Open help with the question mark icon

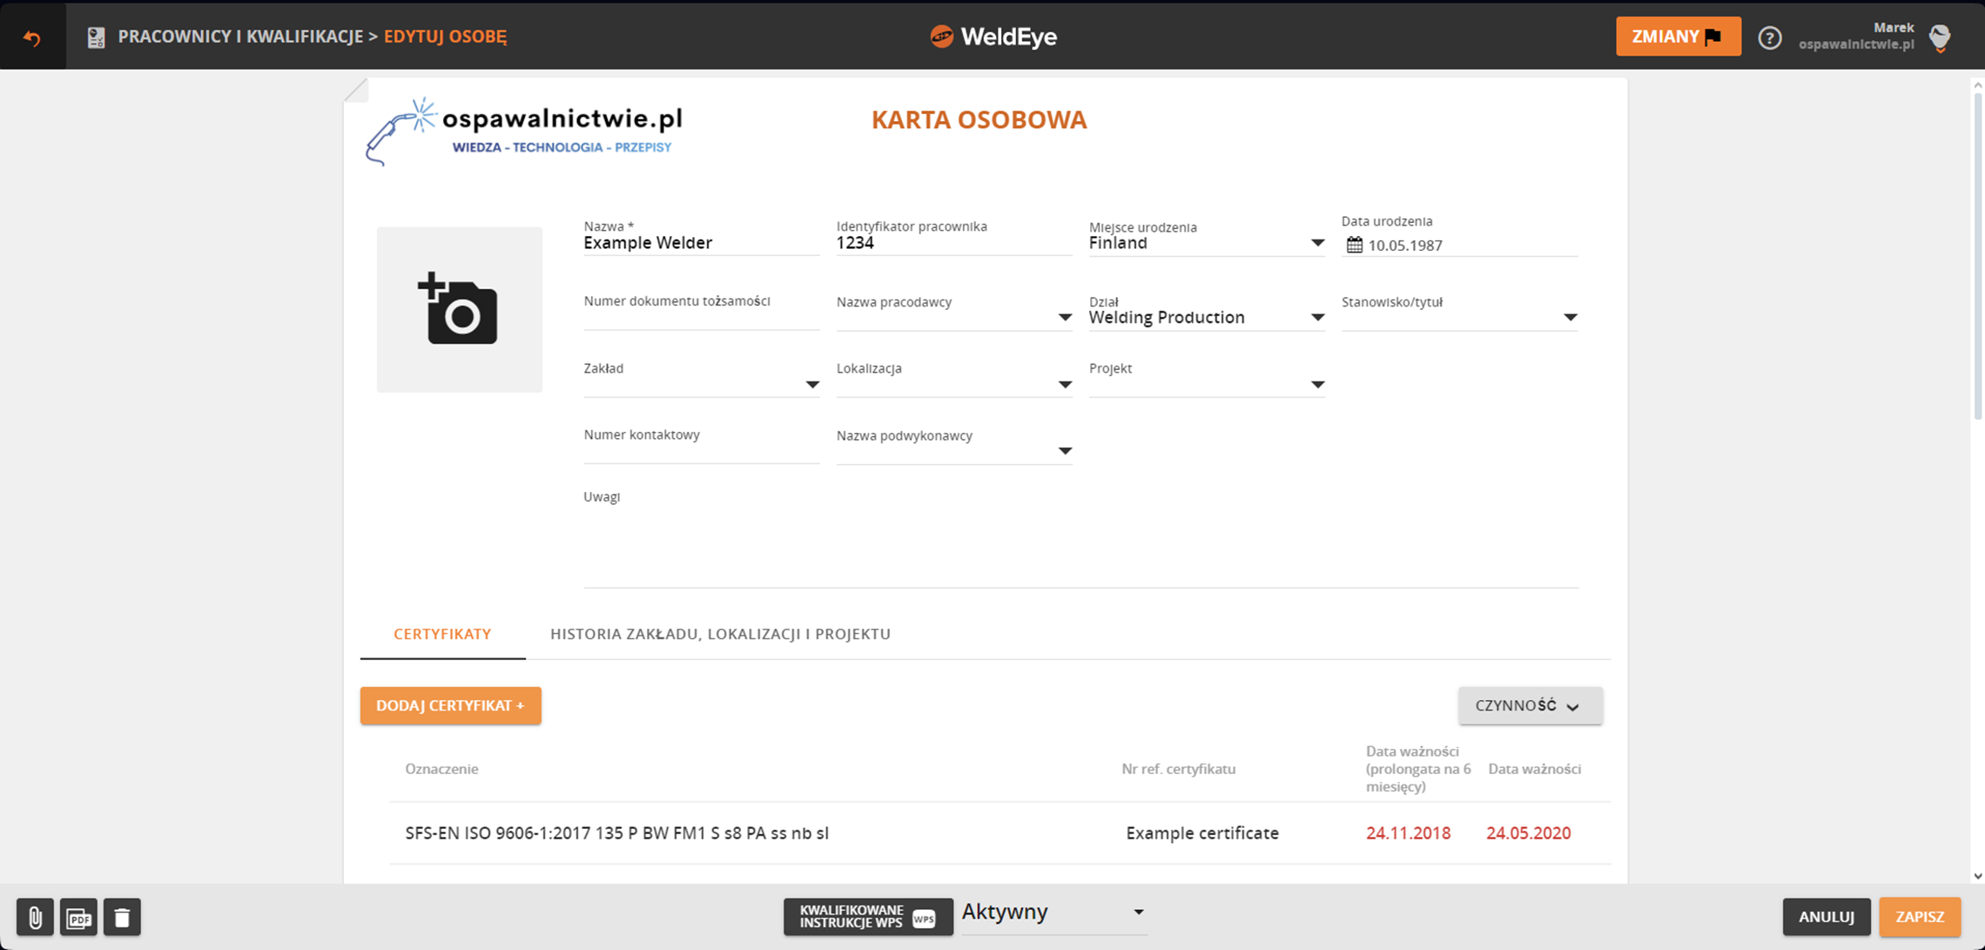1769,37
